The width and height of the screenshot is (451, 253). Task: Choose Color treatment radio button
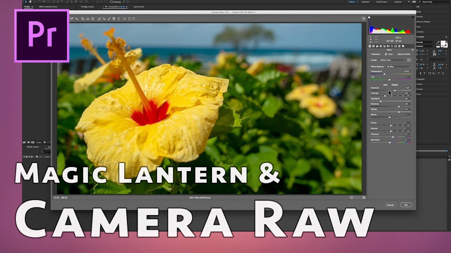[386, 54]
